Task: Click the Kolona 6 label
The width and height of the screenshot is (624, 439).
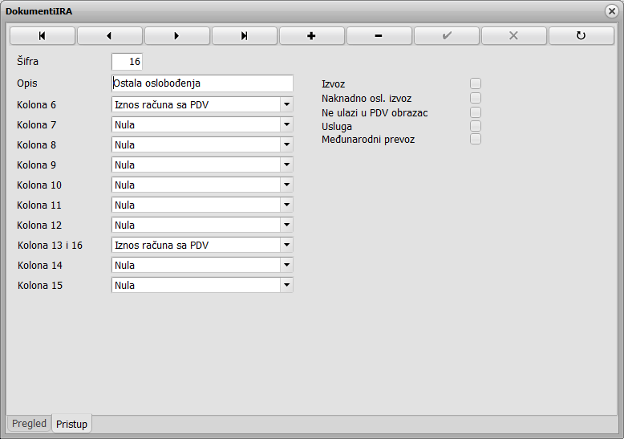Action: click(36, 105)
